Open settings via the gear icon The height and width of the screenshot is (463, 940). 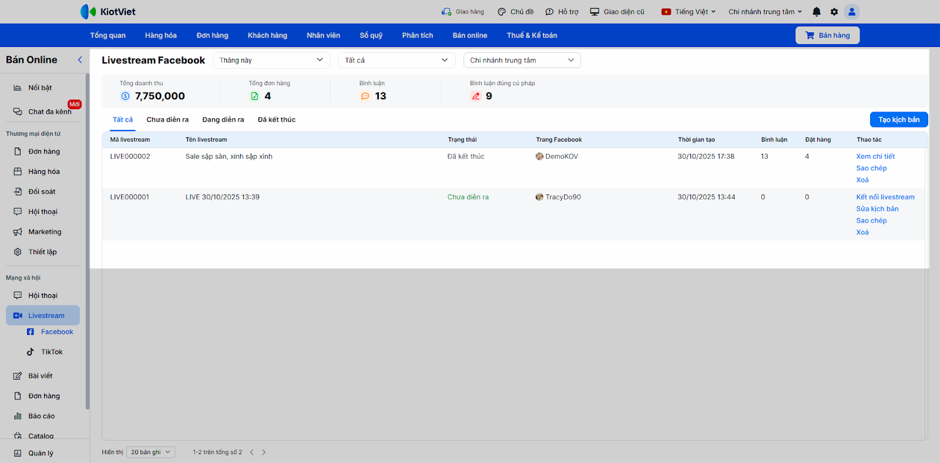click(834, 12)
